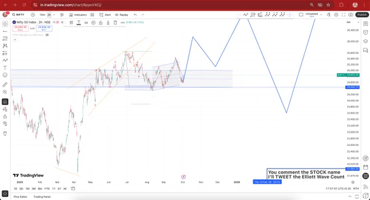The width and height of the screenshot is (370, 200).
Task: Lock the selected drawing
Action: [x=101, y=23]
